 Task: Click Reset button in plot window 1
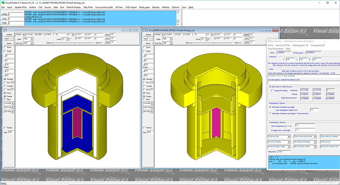click(x=9, y=43)
